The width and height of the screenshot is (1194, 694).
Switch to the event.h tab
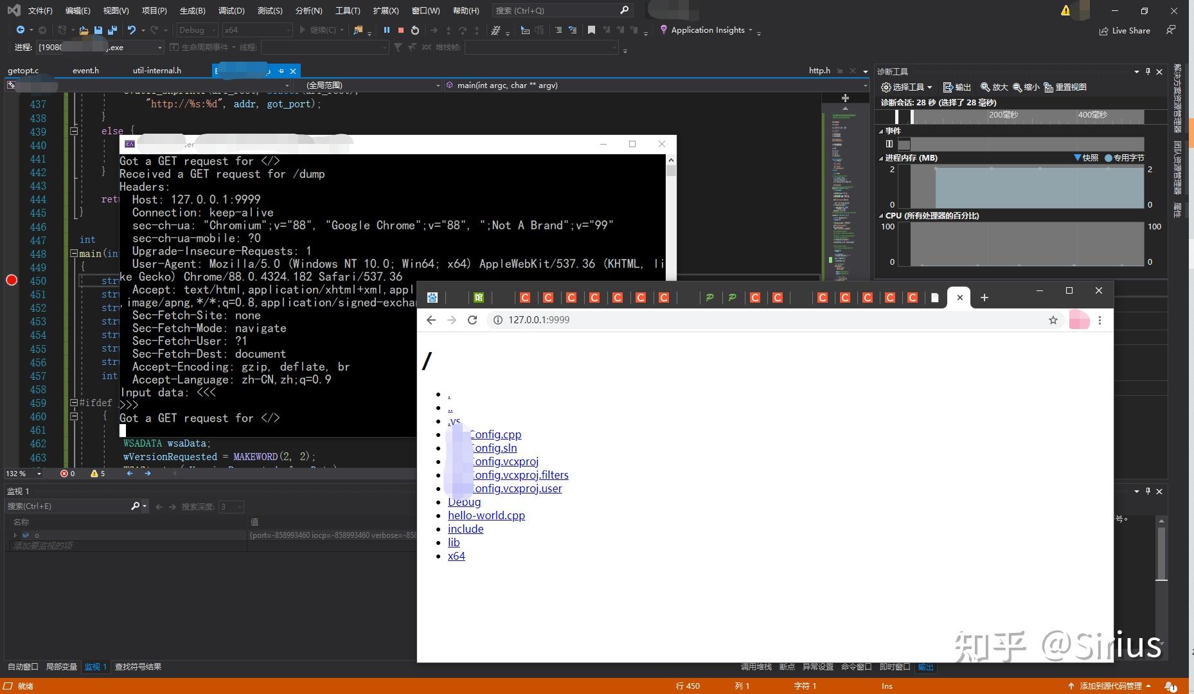coord(85,71)
